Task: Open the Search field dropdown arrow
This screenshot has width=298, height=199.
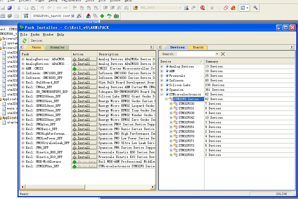Action: point(217,54)
